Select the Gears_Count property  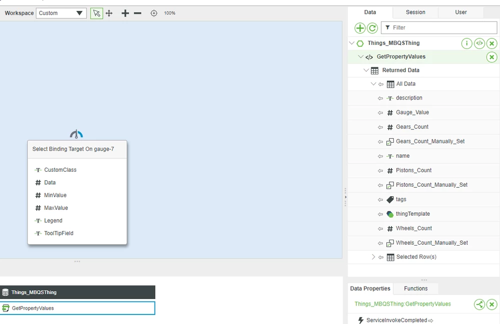click(x=424, y=127)
